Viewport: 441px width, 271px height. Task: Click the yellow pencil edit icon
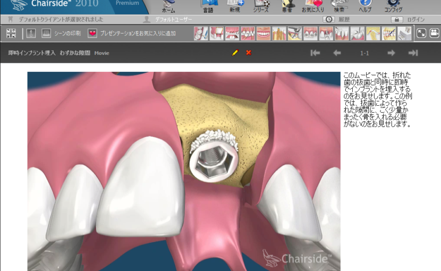[235, 53]
